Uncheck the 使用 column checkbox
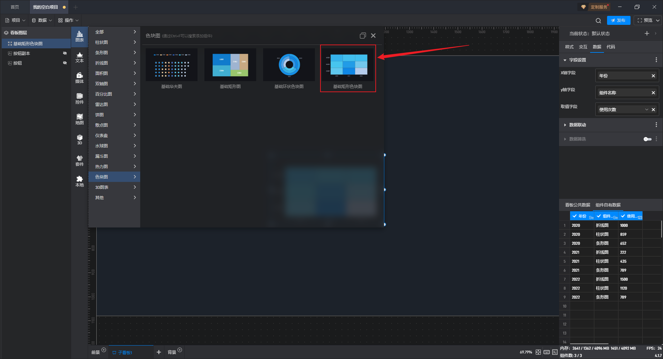 [623, 216]
